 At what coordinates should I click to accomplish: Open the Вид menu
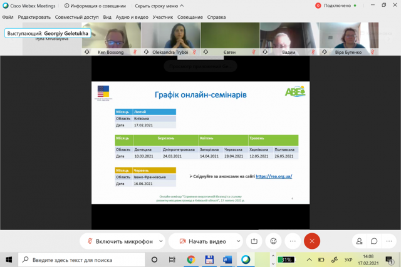[x=107, y=17]
